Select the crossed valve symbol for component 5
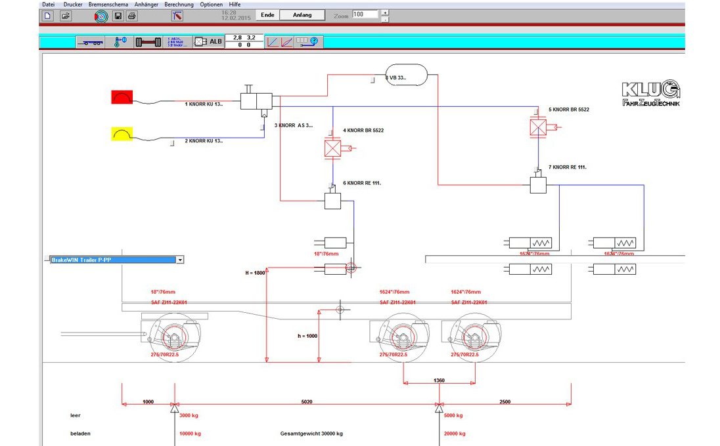This screenshot has height=446, width=720. [x=538, y=127]
